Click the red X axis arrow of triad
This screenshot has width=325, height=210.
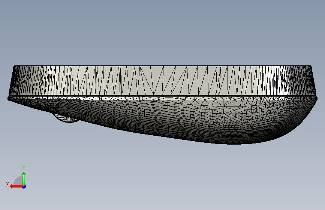[16, 186]
